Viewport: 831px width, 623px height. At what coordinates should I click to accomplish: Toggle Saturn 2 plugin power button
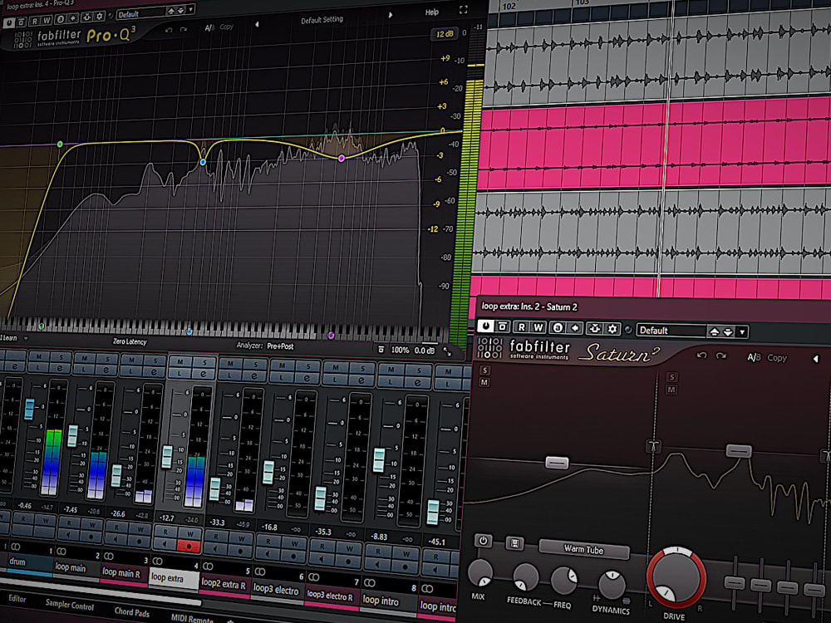click(485, 326)
